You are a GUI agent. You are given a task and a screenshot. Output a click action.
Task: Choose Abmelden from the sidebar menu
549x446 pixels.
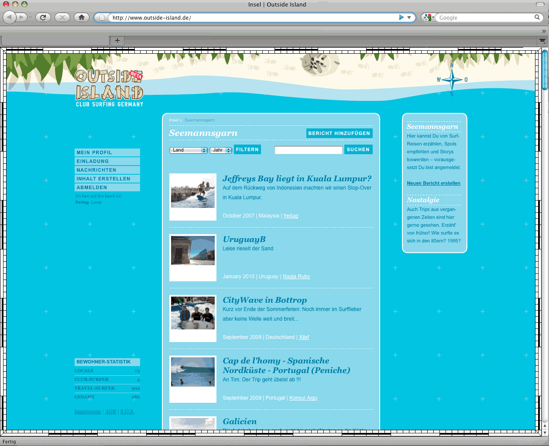[x=107, y=187]
